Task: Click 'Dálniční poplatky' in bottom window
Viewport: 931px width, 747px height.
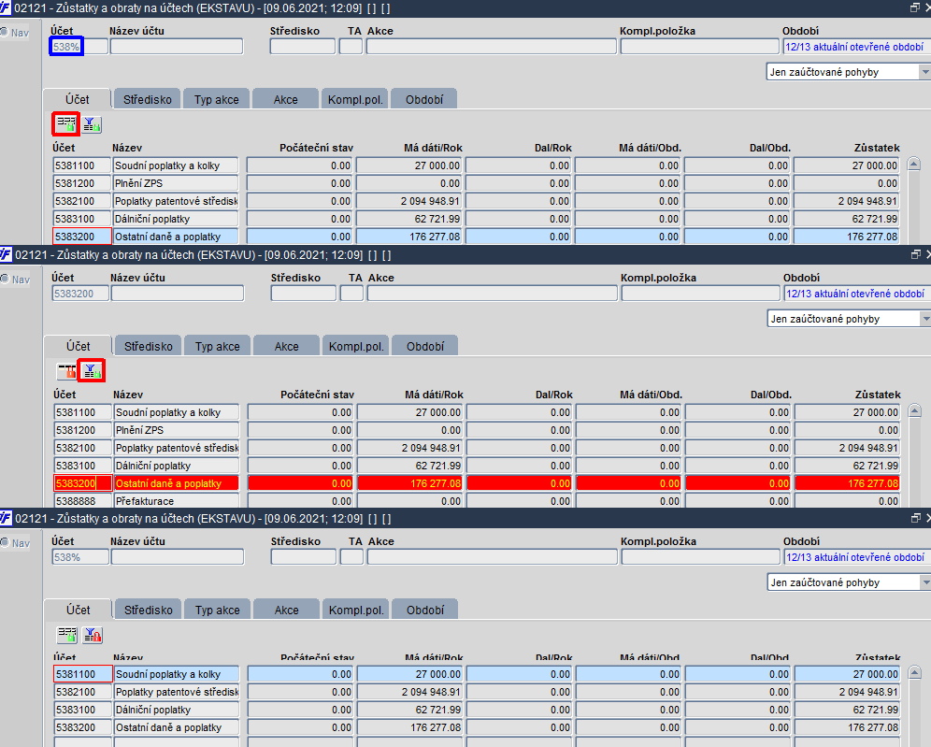Action: (x=177, y=710)
